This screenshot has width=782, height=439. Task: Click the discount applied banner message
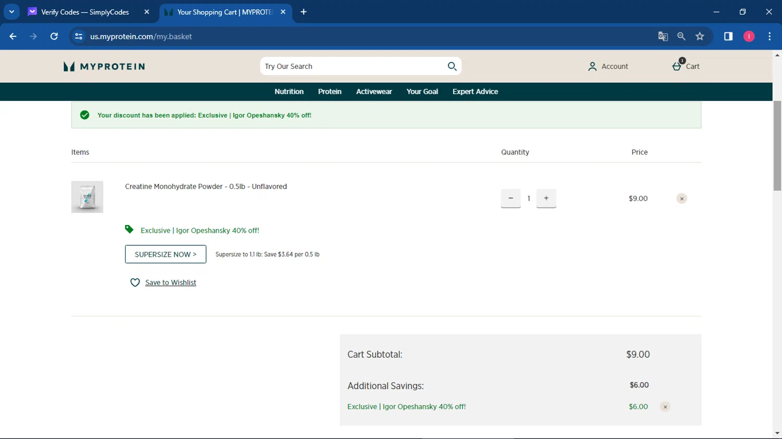tap(204, 115)
